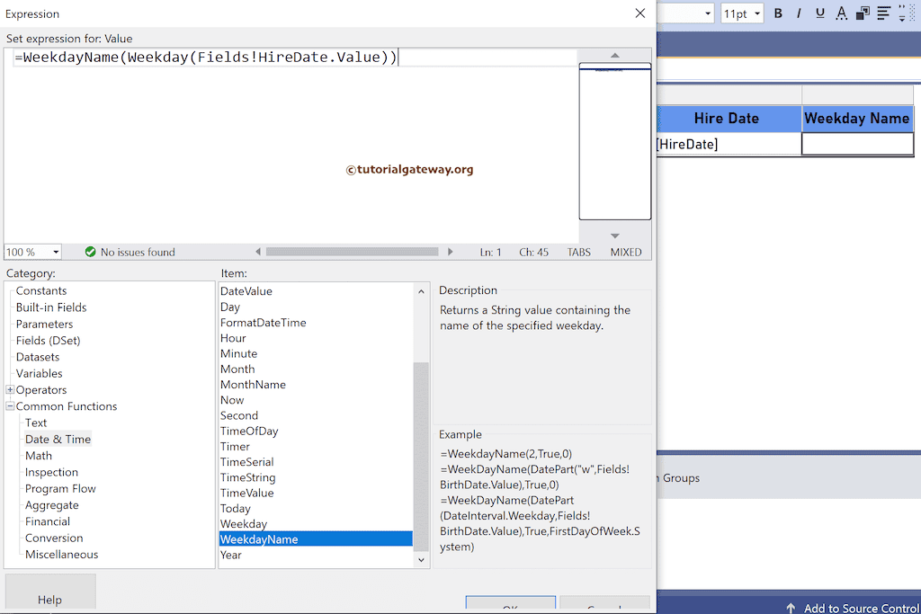
Task: Click the TABS indicator in editor status bar
Action: pos(578,252)
